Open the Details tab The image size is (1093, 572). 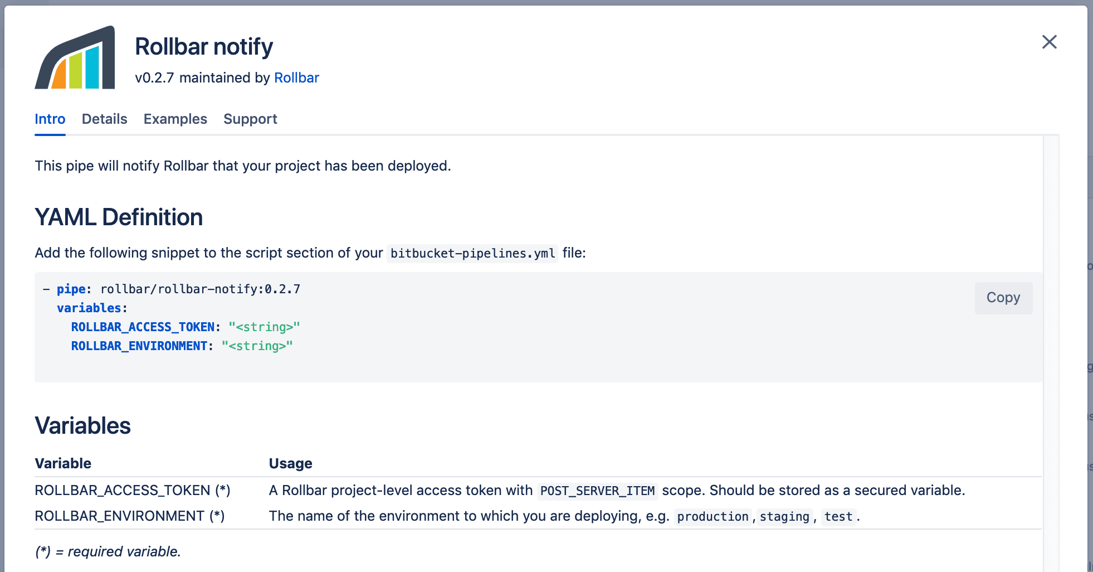click(105, 119)
